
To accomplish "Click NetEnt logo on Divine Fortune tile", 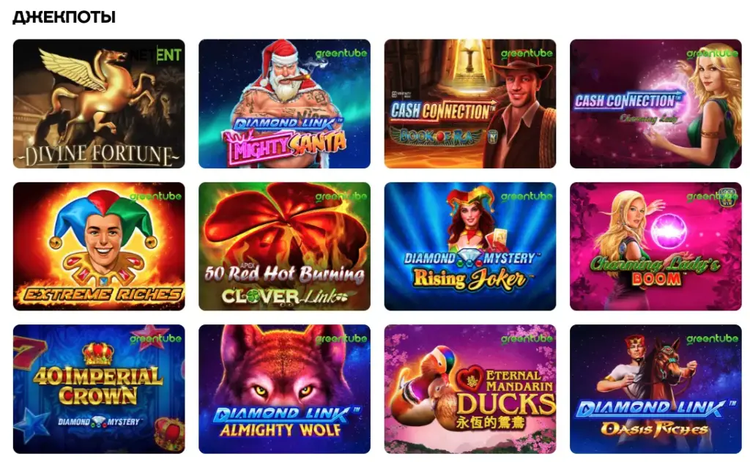I will tap(157, 55).
